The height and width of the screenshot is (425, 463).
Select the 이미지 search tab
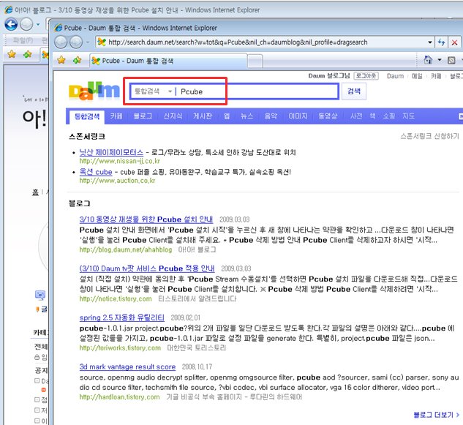[298, 116]
